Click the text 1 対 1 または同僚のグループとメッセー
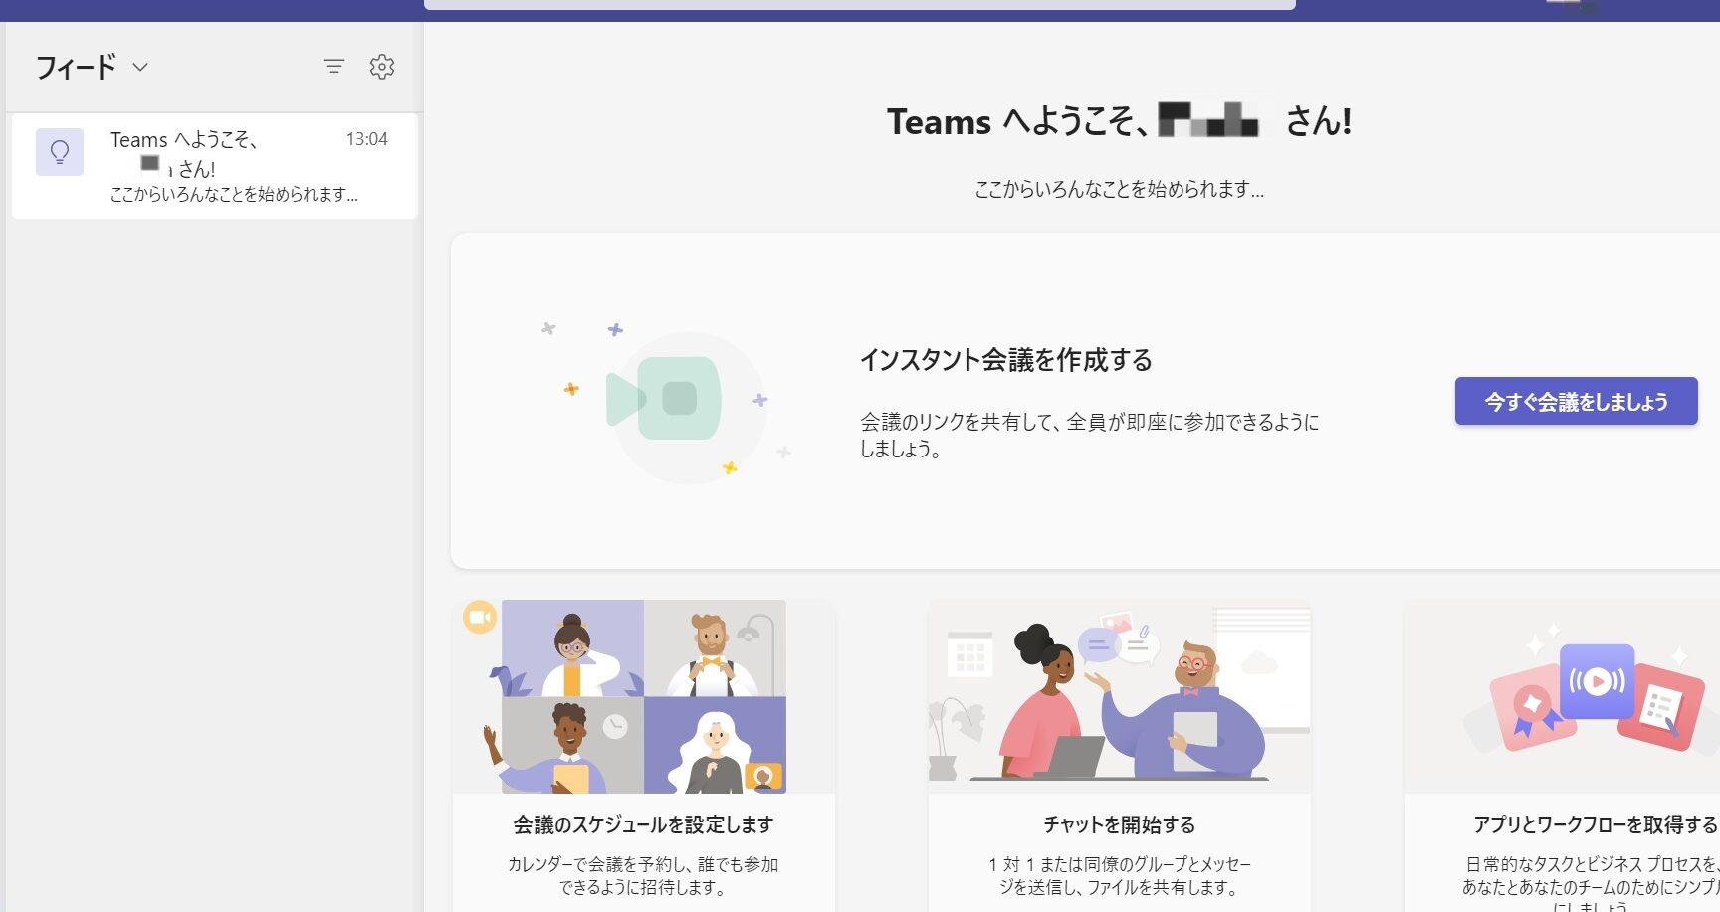 (x=1120, y=864)
